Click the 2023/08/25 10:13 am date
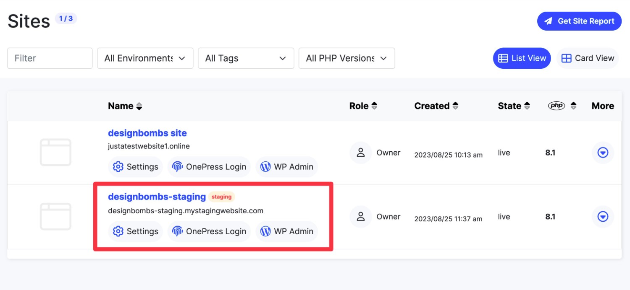This screenshot has height=290, width=630. click(448, 155)
